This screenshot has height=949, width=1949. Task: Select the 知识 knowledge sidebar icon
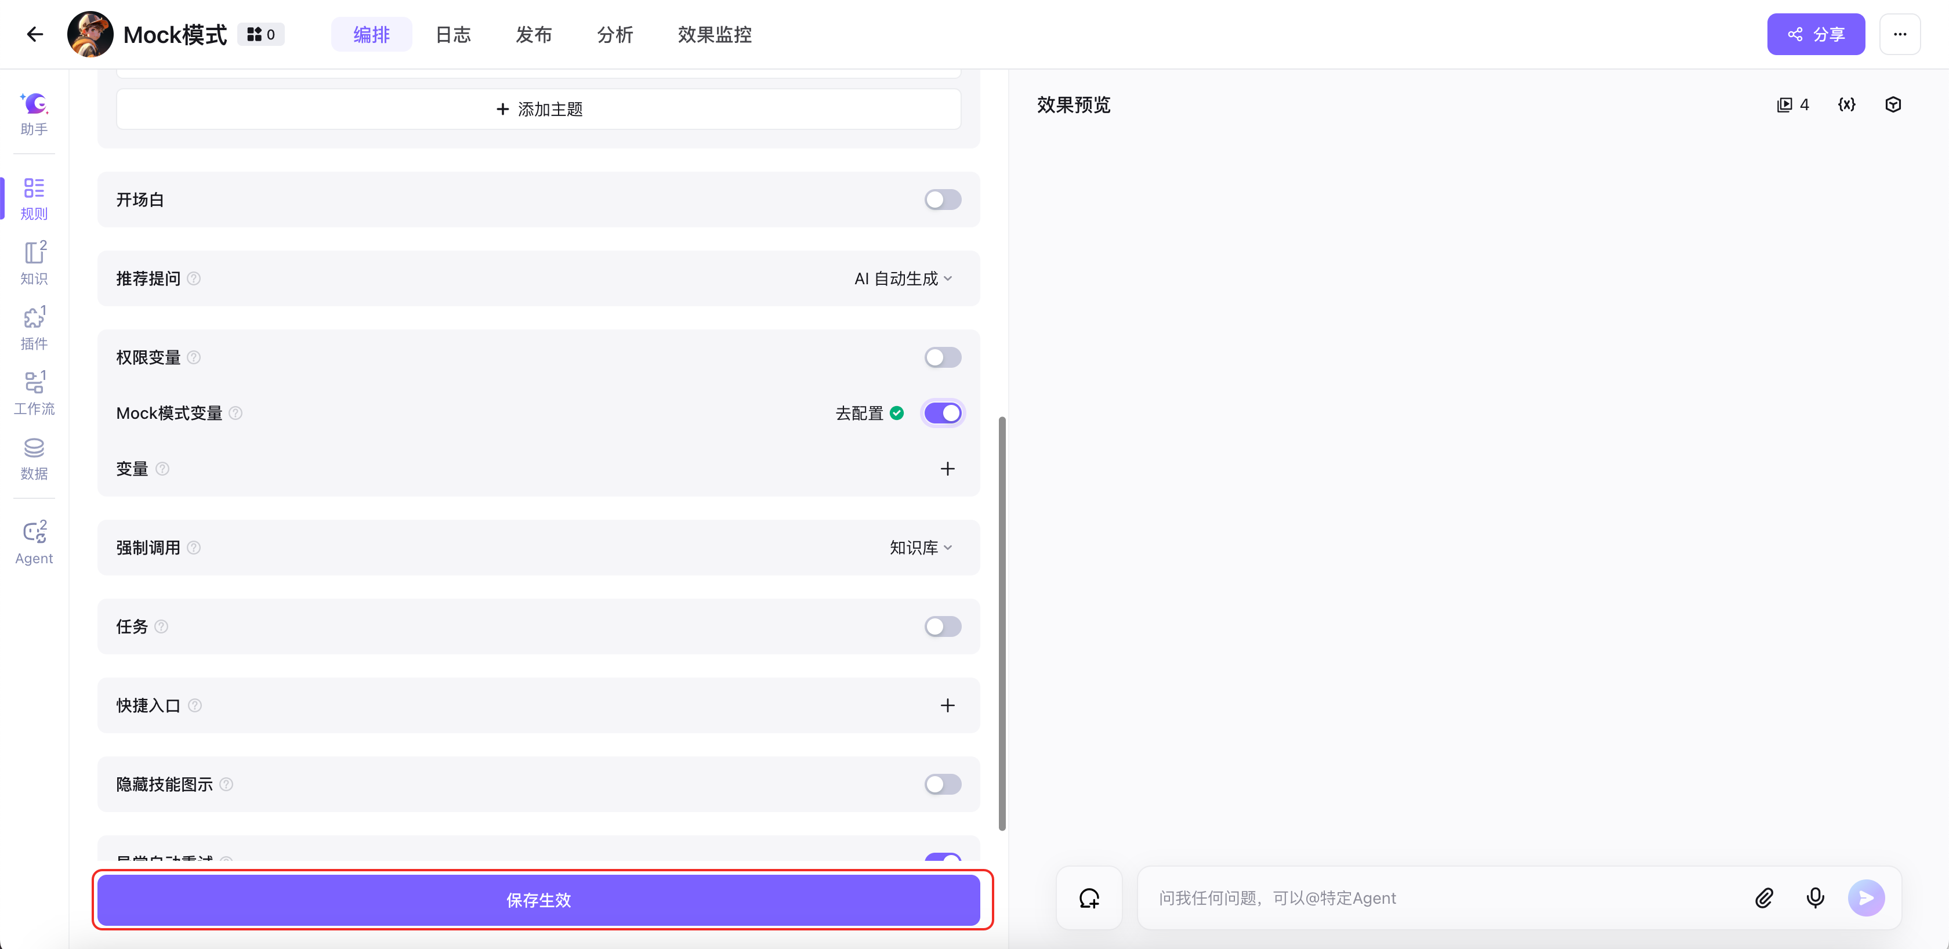[34, 263]
